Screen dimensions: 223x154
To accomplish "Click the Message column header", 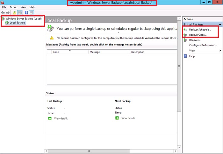I will (x=109, y=52).
